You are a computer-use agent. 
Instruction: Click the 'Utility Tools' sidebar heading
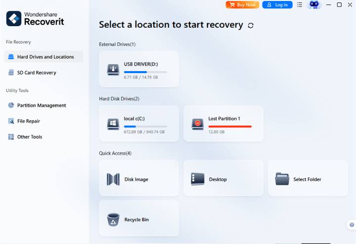tap(17, 90)
